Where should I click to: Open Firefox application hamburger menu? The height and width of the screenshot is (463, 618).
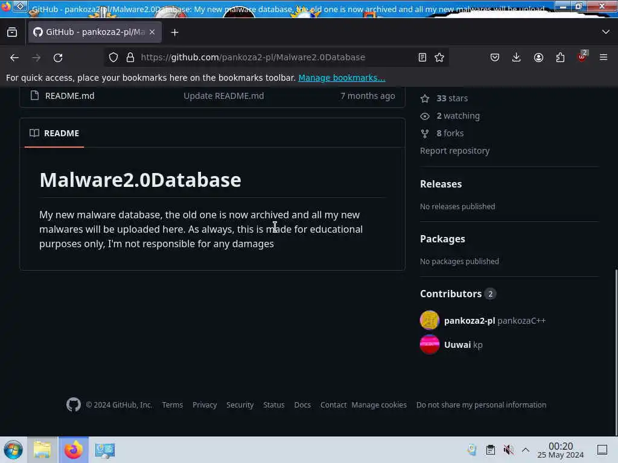point(604,57)
